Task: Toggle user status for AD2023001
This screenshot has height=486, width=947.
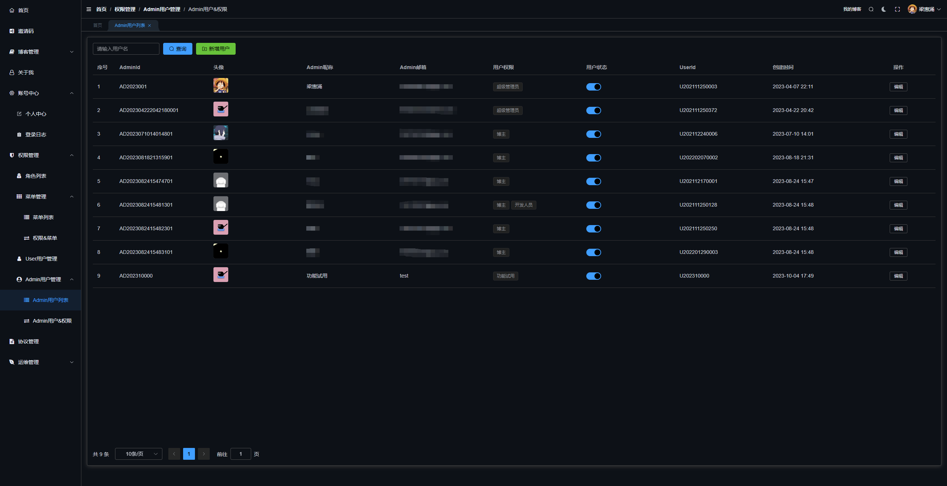Action: tap(593, 87)
